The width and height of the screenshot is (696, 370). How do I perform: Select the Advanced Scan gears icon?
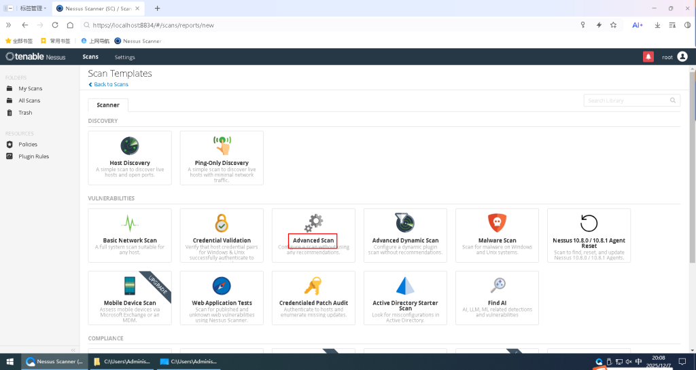[313, 222]
